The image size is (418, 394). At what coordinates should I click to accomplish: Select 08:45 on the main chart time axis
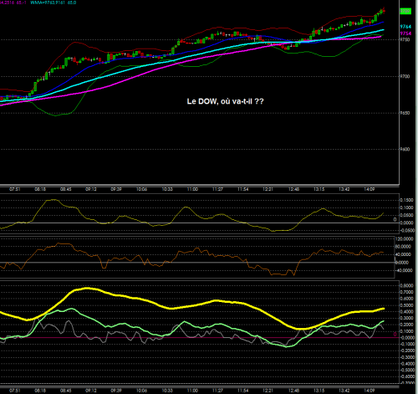66,189
